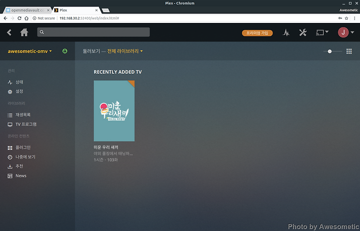Click the orange premium signup button

point(257,33)
